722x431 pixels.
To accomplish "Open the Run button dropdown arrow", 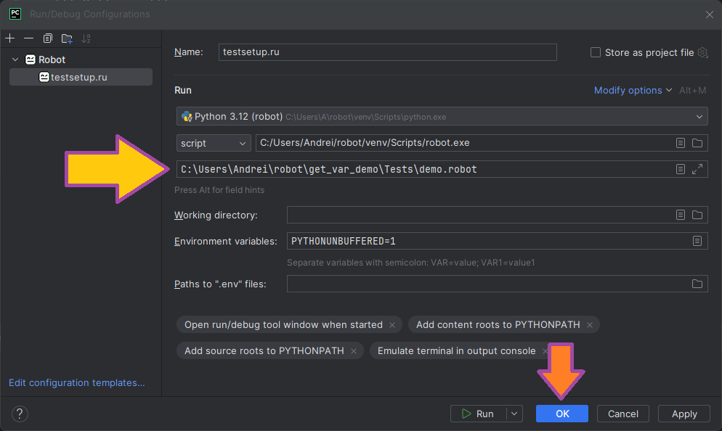I will coord(514,414).
